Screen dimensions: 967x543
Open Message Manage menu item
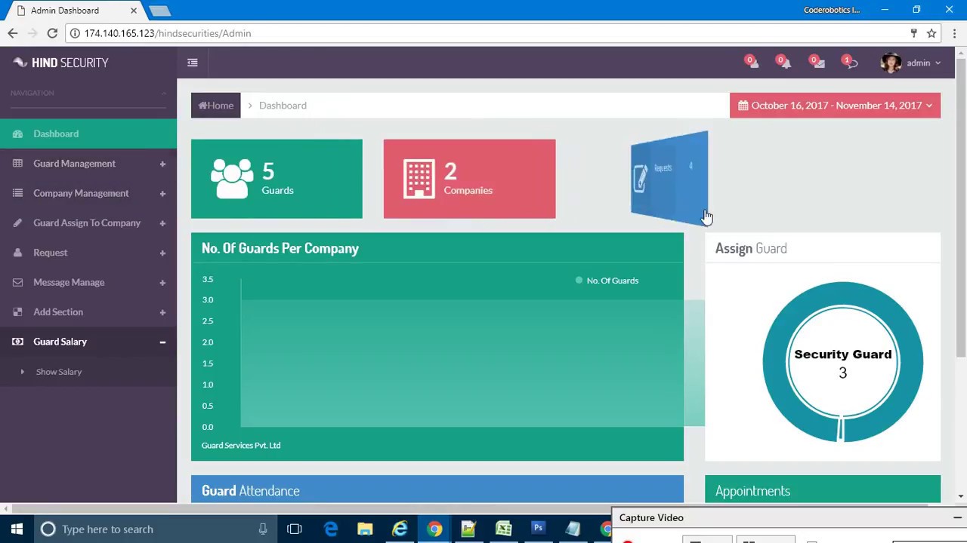[88, 282]
